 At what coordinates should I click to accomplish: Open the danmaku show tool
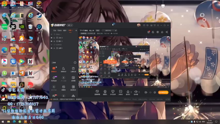click(64, 88)
